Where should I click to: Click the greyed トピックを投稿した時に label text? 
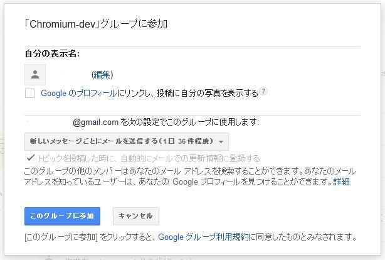pyautogui.click(x=149, y=158)
